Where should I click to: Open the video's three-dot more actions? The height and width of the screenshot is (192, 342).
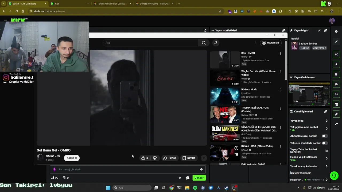(x=204, y=158)
